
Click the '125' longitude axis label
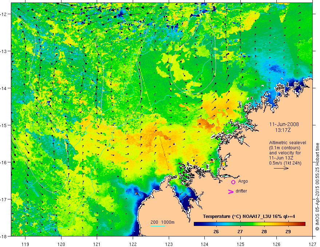pos(241,244)
